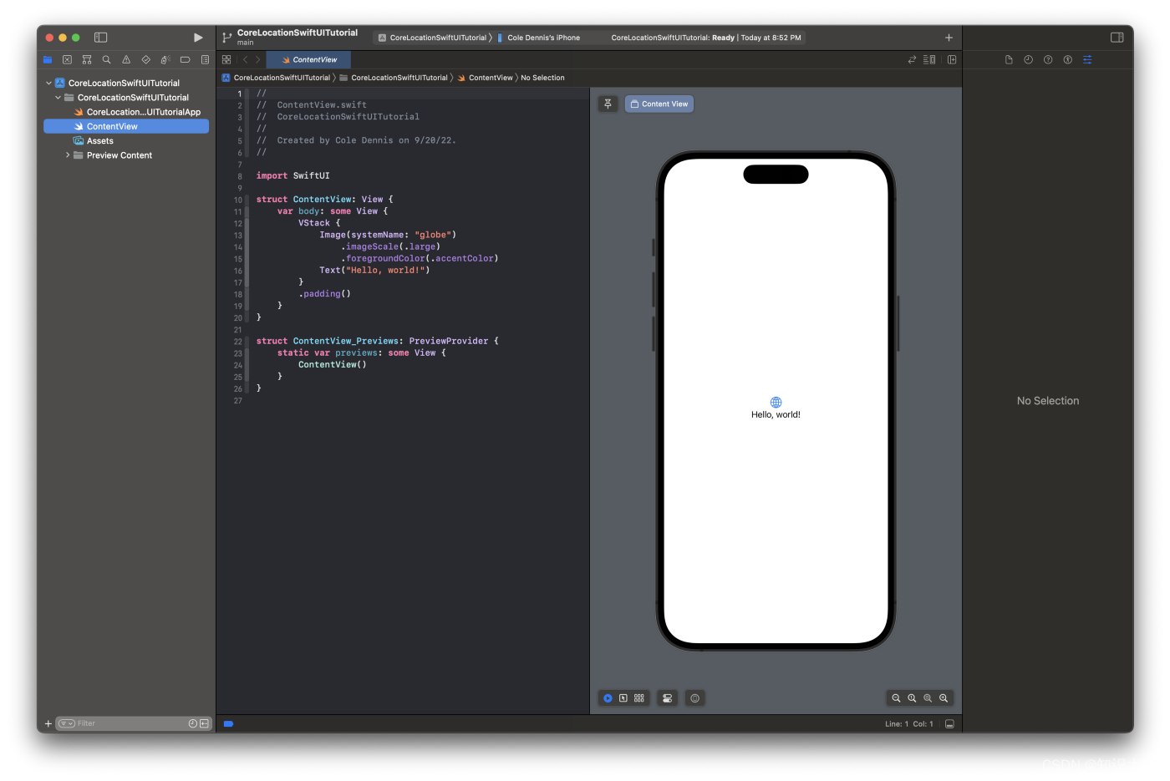Add an editor on the right
1170x781 pixels.
[x=952, y=60]
